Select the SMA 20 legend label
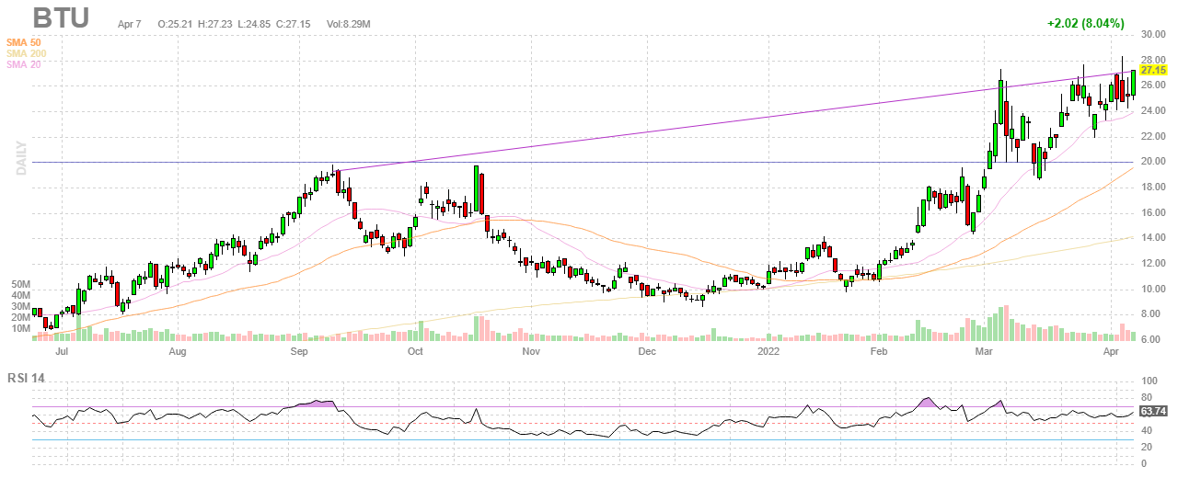Image resolution: width=1178 pixels, height=478 pixels. 25,64
